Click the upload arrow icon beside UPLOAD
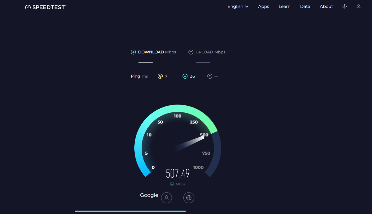372x214 pixels. click(x=191, y=52)
